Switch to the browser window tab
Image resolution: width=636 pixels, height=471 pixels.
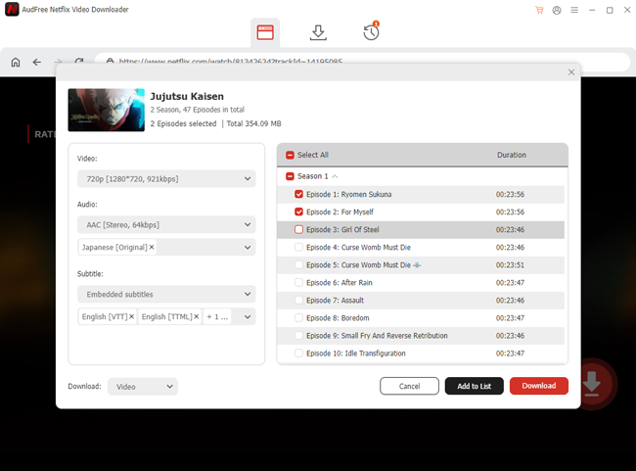[265, 32]
